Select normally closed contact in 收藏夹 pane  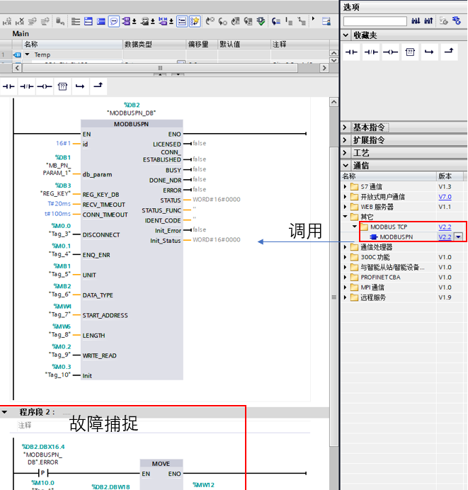pyautogui.click(x=371, y=52)
